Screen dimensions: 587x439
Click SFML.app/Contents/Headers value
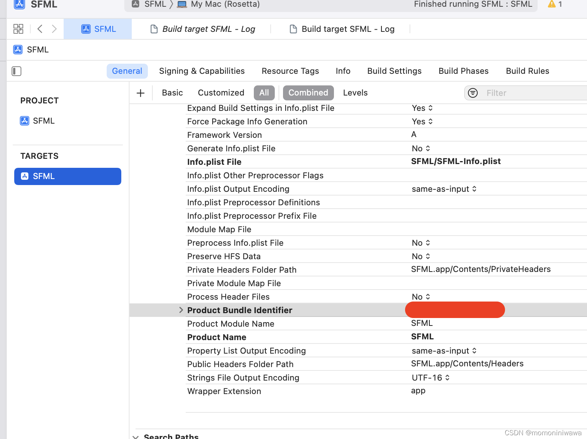click(467, 363)
